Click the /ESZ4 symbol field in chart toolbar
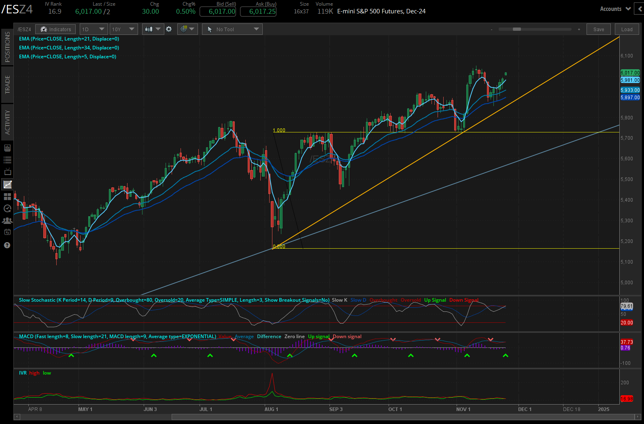 24,30
